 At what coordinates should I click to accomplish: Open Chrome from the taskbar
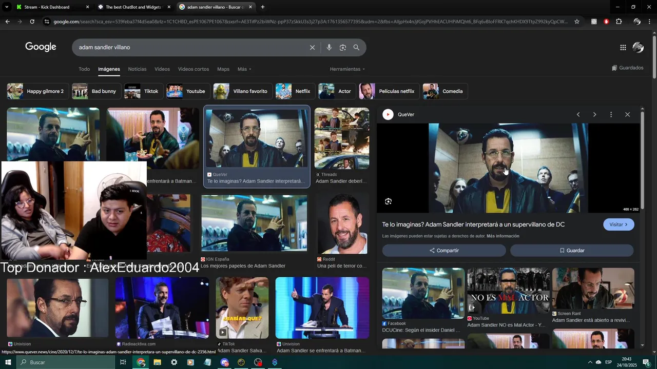(141, 362)
